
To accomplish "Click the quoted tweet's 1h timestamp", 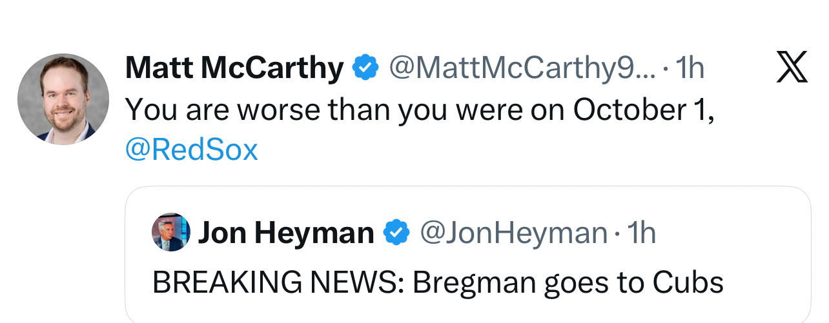I will [641, 232].
